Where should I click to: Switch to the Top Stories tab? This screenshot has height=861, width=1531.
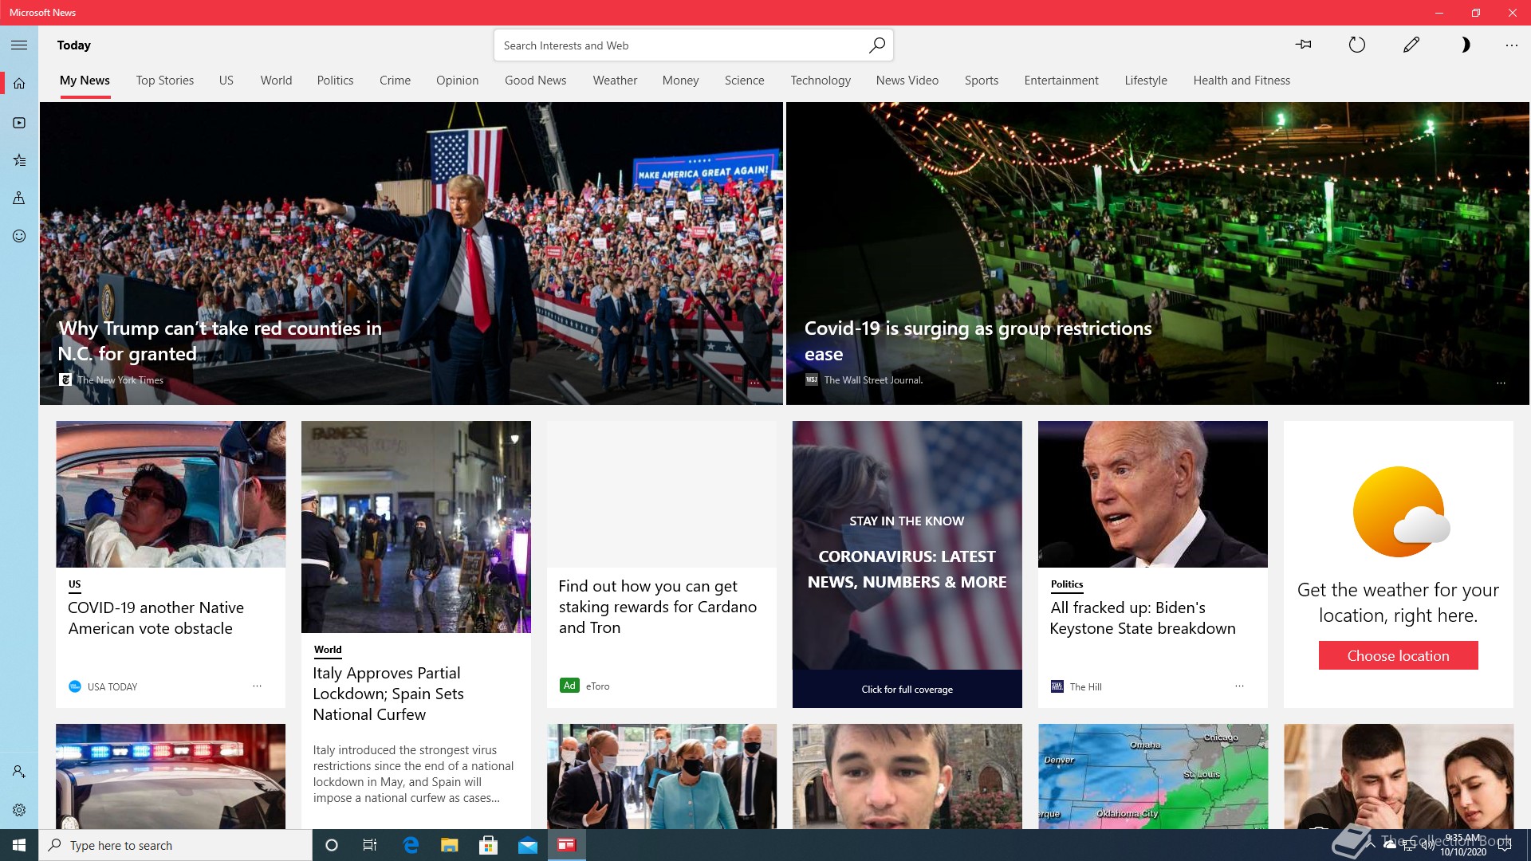tap(164, 81)
